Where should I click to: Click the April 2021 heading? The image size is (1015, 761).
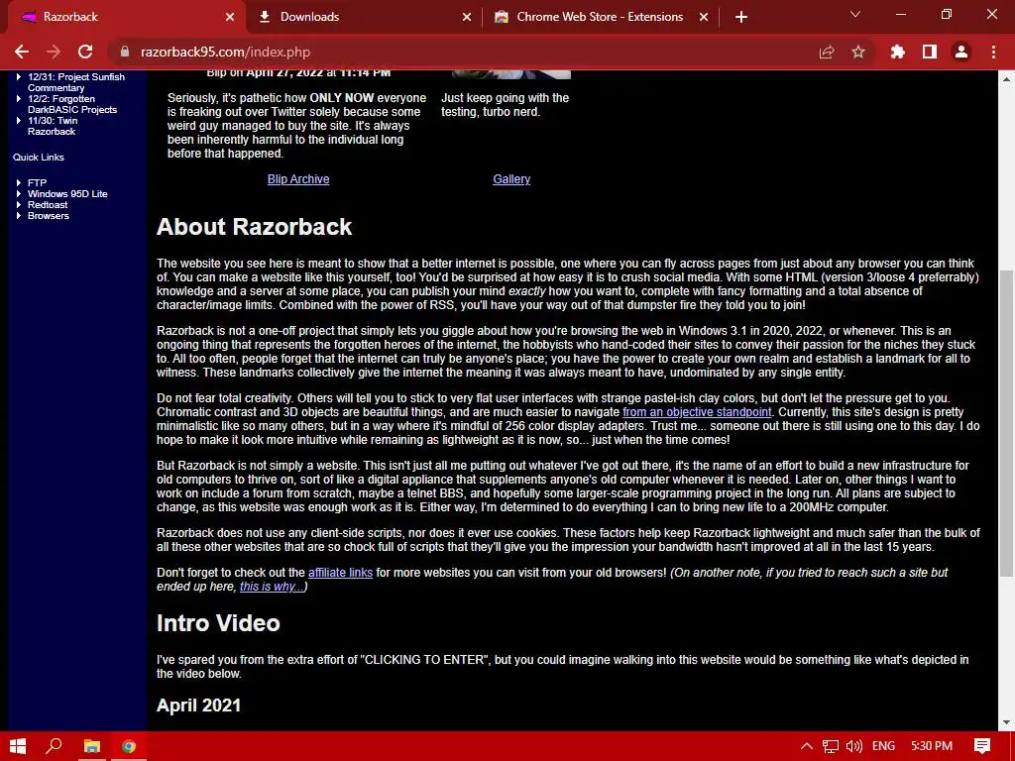tap(198, 706)
